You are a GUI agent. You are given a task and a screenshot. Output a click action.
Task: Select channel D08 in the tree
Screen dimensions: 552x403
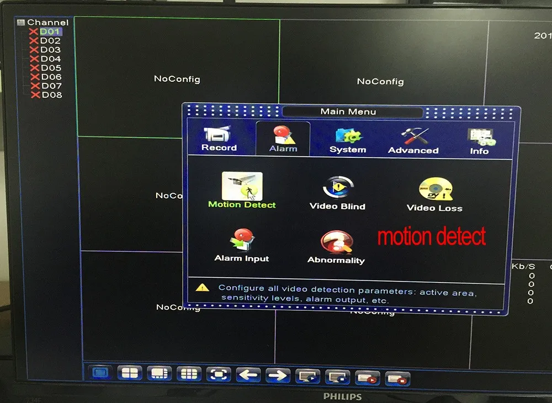tap(52, 95)
